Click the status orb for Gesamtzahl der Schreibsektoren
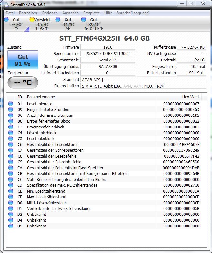The height and width of the screenshot is (253, 212). pyautogui.click(x=11, y=150)
